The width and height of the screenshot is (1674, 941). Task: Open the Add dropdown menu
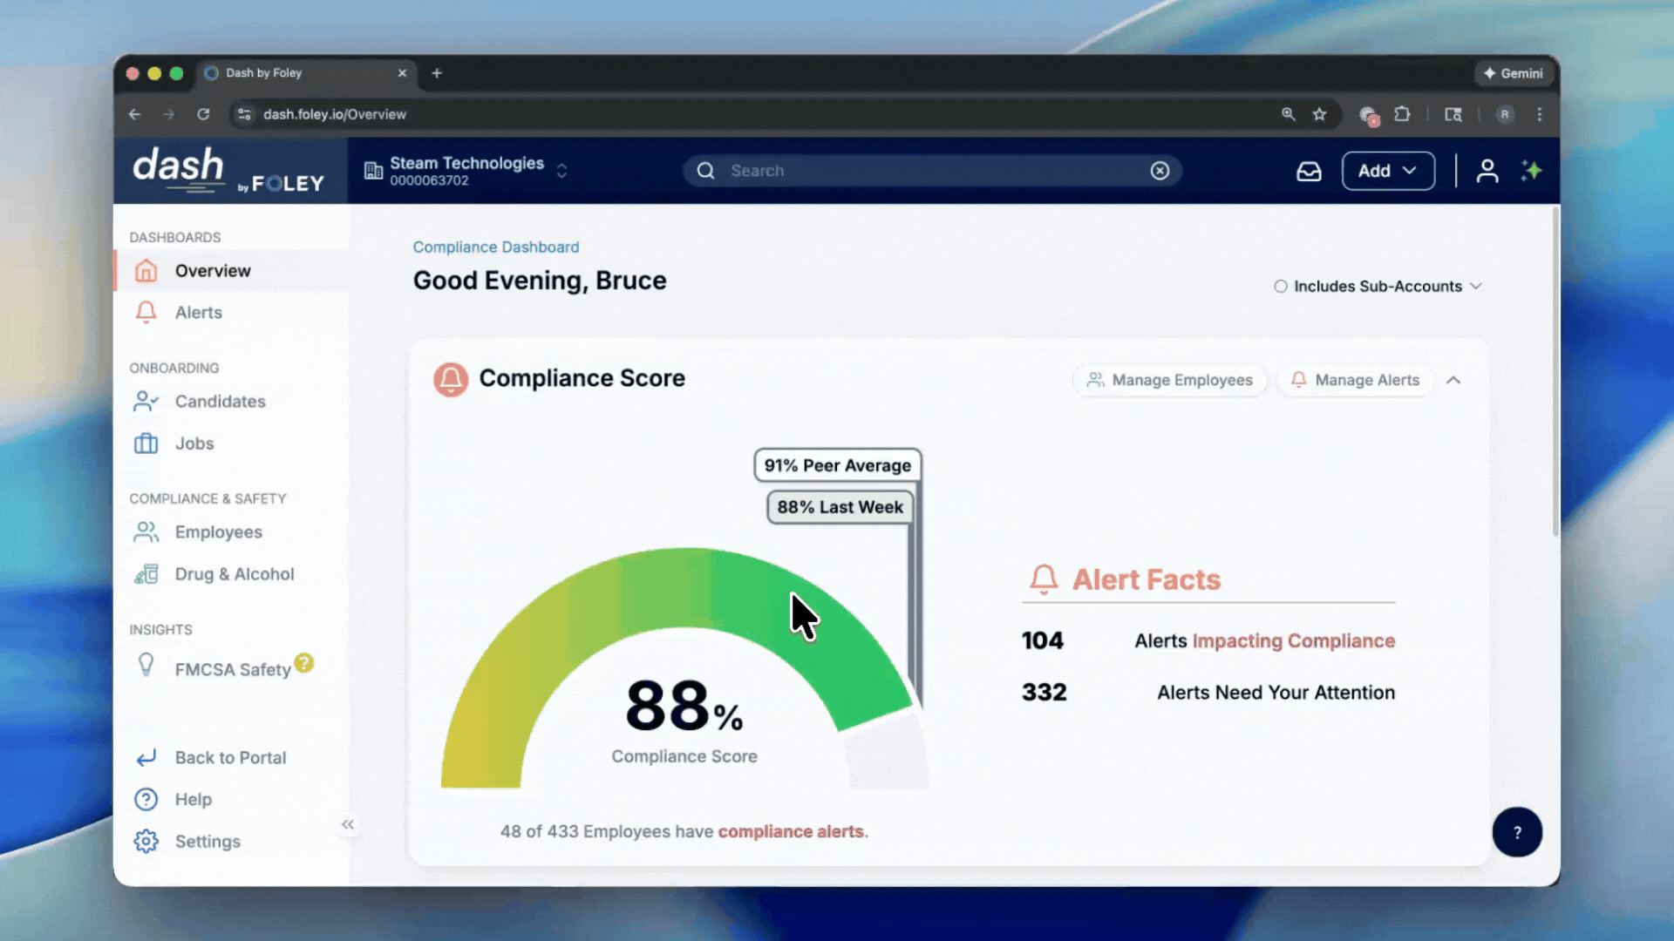click(1387, 171)
